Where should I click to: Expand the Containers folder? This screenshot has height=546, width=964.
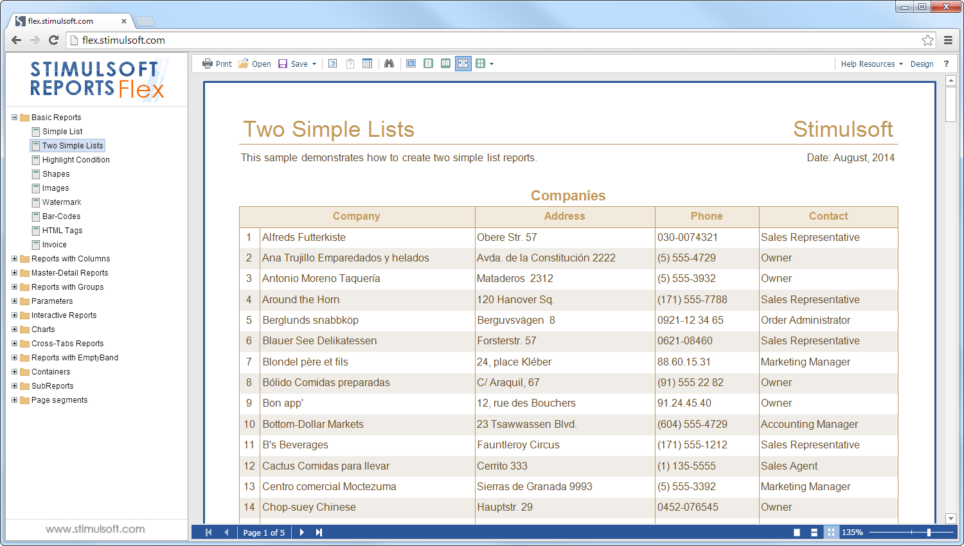(14, 372)
